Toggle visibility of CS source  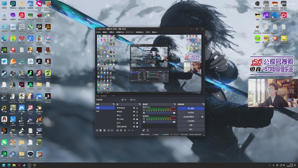tap(134, 115)
